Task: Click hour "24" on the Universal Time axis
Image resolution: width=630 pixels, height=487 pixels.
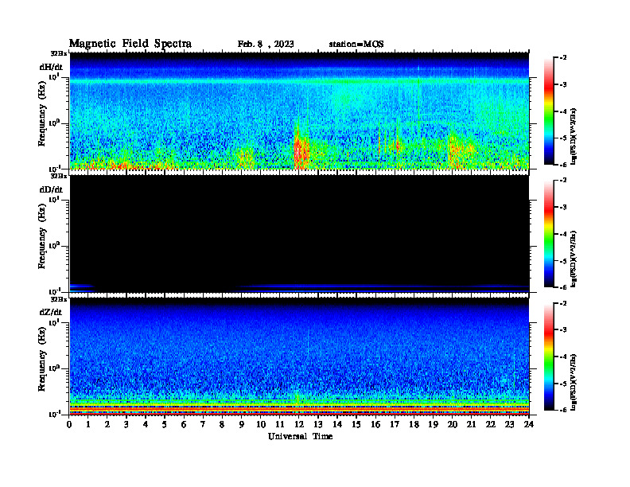Action: tap(529, 424)
